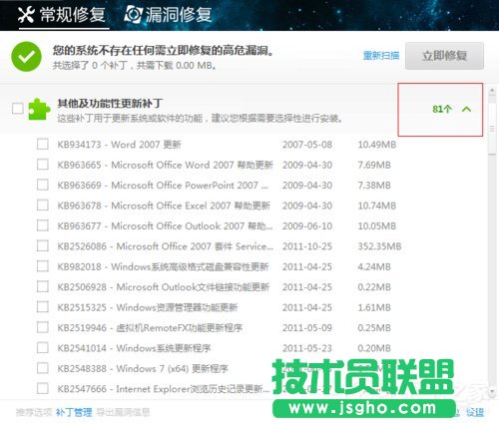Click date 2009-06-10 in Outlook row
499x424 pixels.
coord(307,226)
